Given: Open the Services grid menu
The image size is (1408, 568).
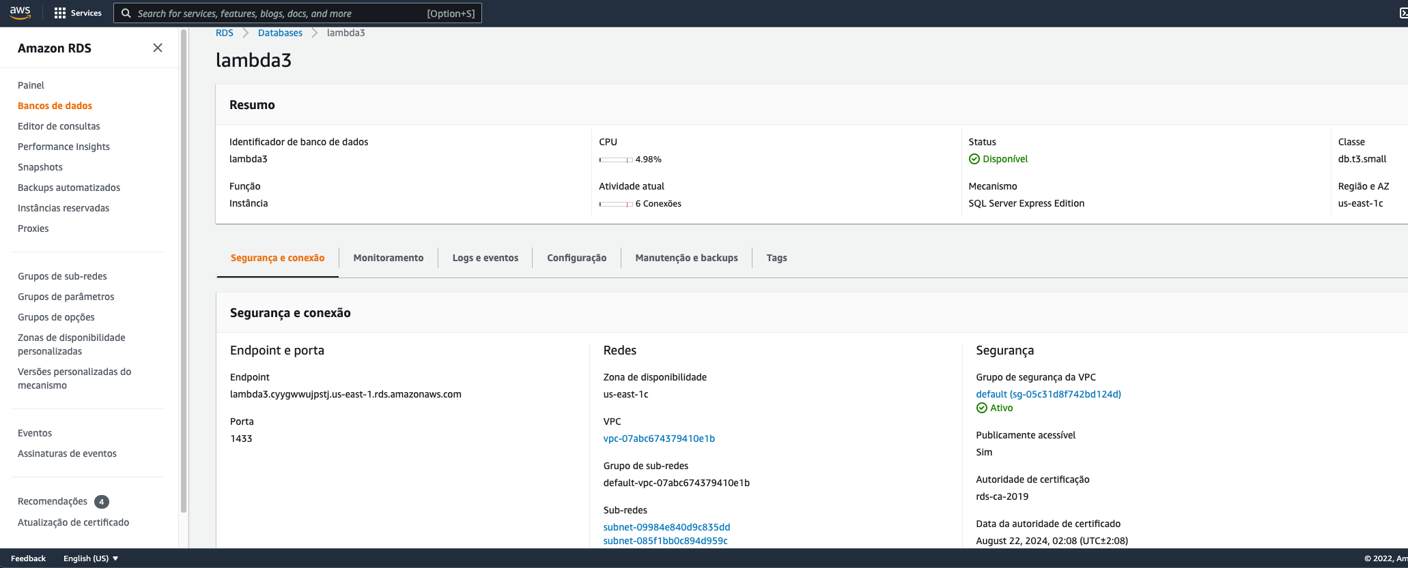Looking at the screenshot, I should pyautogui.click(x=78, y=13).
